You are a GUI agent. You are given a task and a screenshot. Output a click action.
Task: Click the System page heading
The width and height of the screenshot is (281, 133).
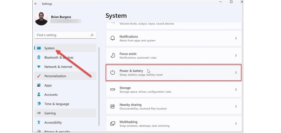(x=116, y=16)
